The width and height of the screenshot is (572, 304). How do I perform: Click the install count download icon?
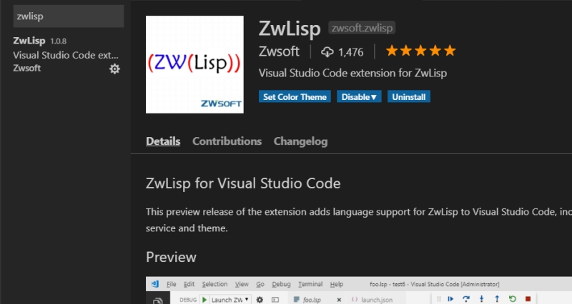(x=327, y=52)
